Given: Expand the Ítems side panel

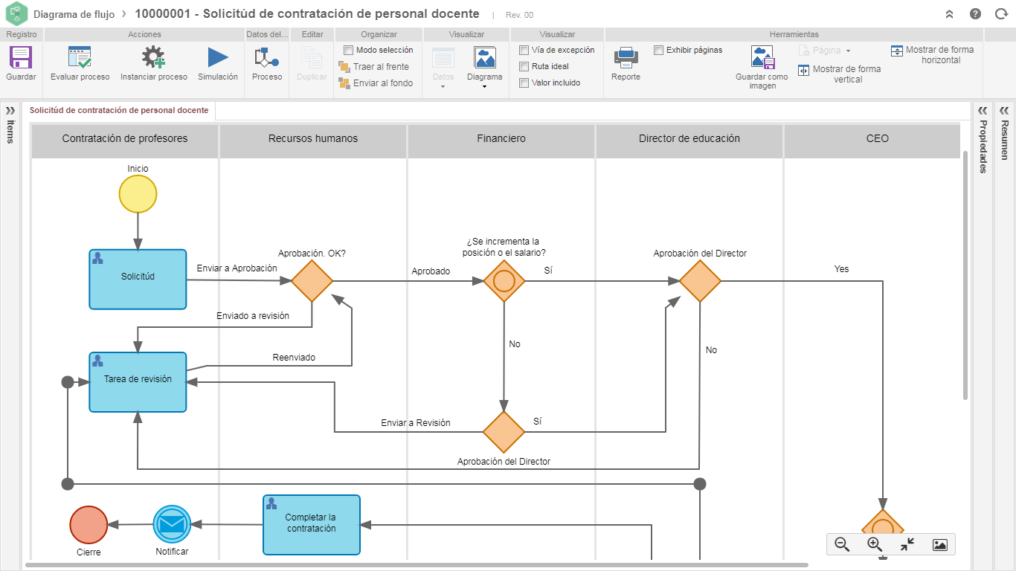Looking at the screenshot, I should click(10, 110).
